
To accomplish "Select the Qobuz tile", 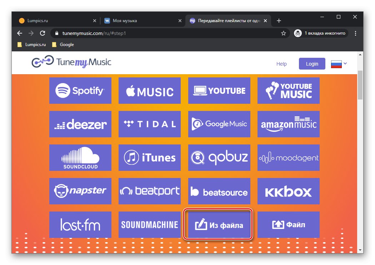I will (219, 158).
